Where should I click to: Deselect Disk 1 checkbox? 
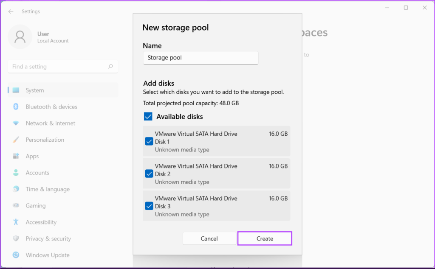(x=149, y=142)
